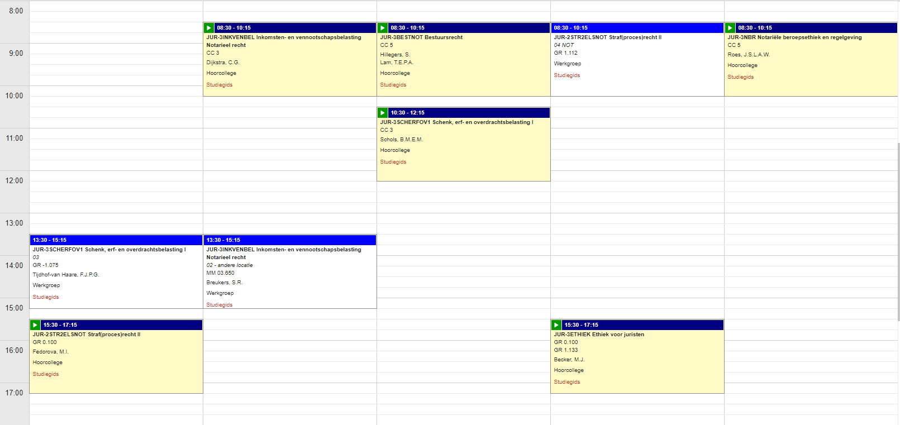Open Studiegids link for Bestuursrecht
Image resolution: width=900 pixels, height=425 pixels.
tap(393, 85)
